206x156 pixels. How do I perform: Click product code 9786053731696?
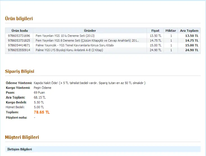pyautogui.click(x=19, y=36)
